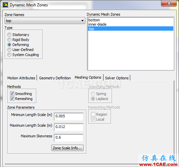The height and width of the screenshot is (167, 179).
Task: Open the Geometry Definition tab
Action: coord(55,78)
